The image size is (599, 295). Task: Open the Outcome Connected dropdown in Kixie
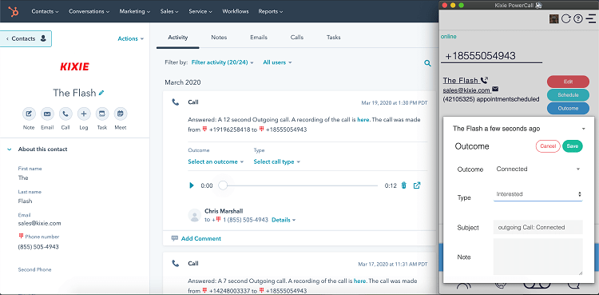click(x=538, y=169)
